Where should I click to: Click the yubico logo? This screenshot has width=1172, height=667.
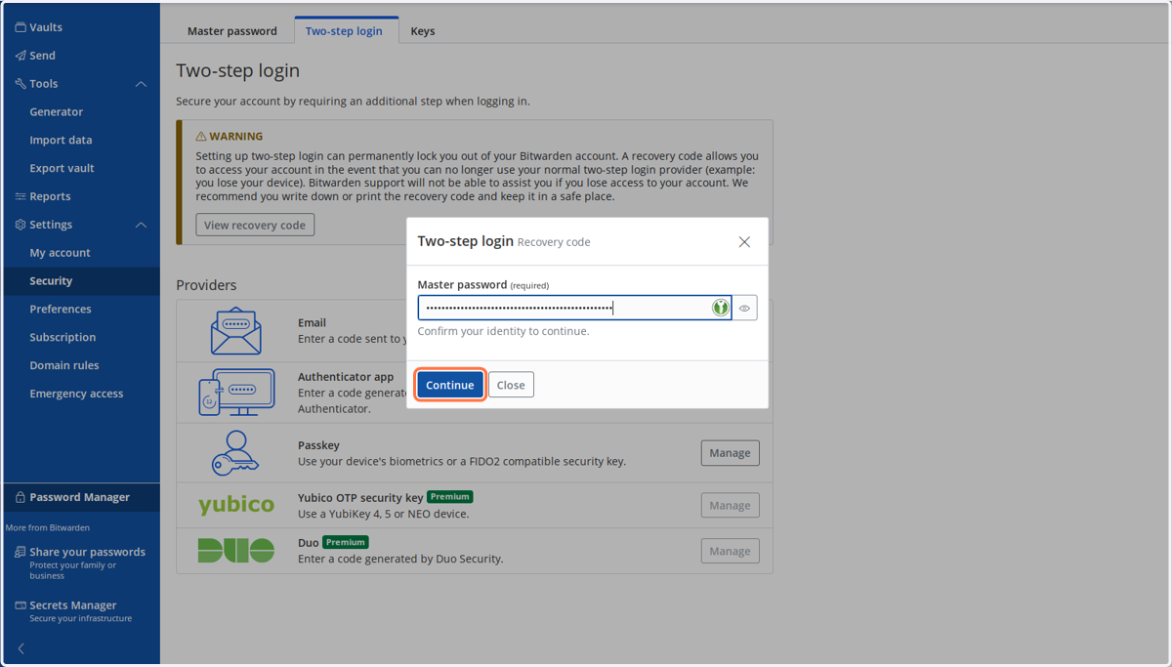[236, 505]
